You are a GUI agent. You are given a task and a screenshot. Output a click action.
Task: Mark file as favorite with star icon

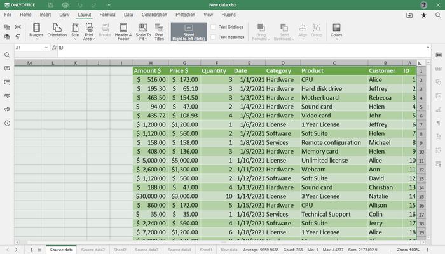(x=423, y=14)
